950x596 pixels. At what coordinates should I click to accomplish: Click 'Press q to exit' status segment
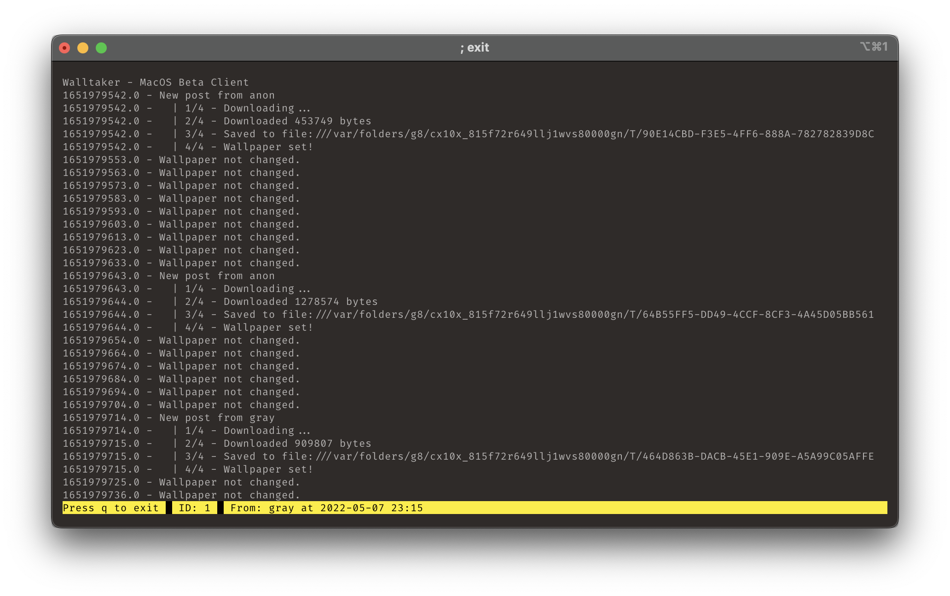coord(111,508)
